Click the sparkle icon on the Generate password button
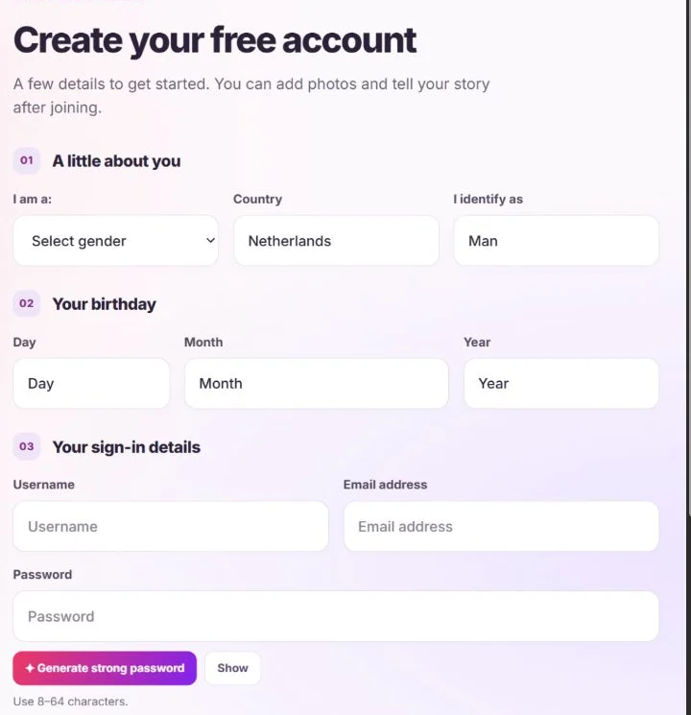 (x=30, y=668)
